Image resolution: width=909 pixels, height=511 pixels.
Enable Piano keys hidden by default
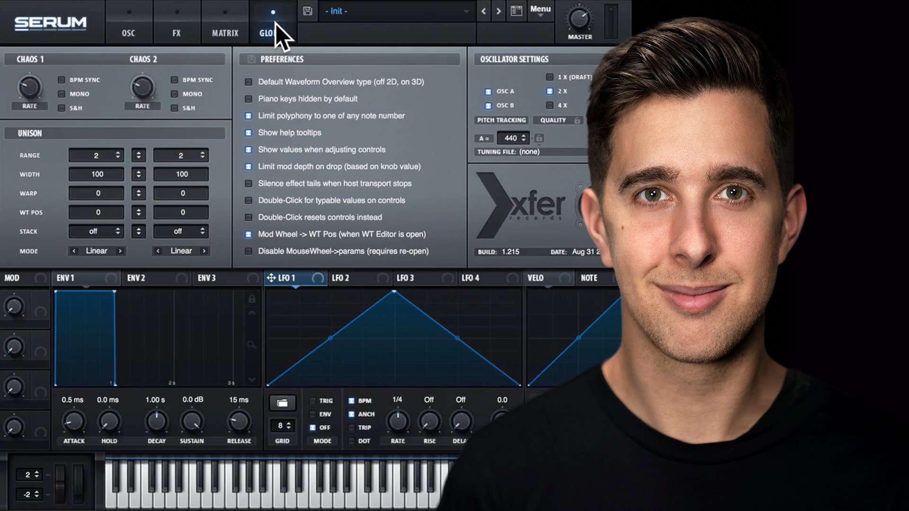pos(248,99)
